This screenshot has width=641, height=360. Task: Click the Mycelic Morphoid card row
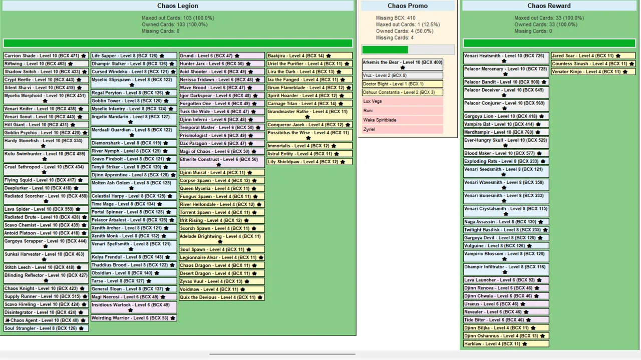point(46,98)
